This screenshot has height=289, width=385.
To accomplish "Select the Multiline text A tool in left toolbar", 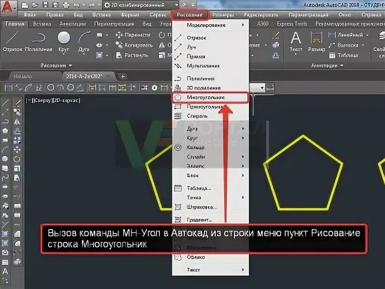I will [5, 271].
